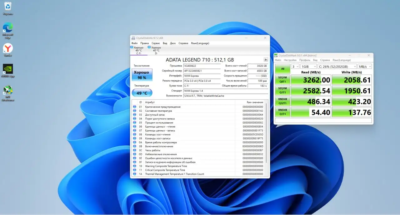Click the empty comment field in CrystalDiskMark
This screenshot has height=215, width=400.
tap(323, 120)
